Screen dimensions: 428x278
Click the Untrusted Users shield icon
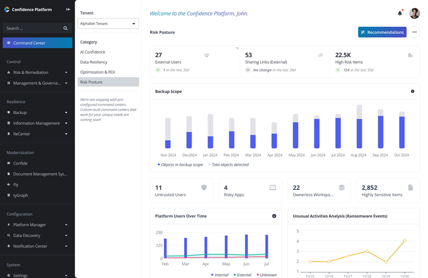204,188
